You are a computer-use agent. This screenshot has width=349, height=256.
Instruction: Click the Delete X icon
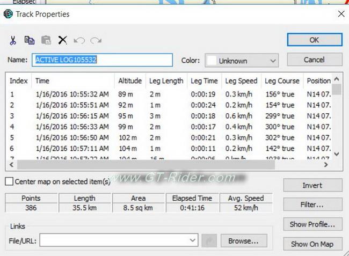(62, 40)
